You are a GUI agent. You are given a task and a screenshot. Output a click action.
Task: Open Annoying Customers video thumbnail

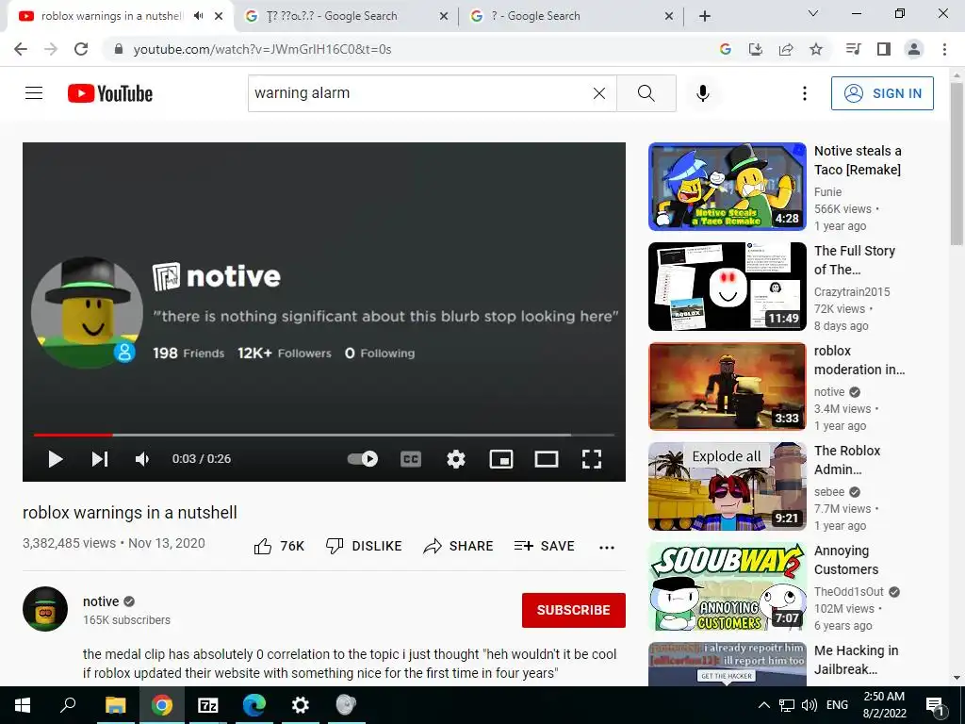tap(727, 586)
